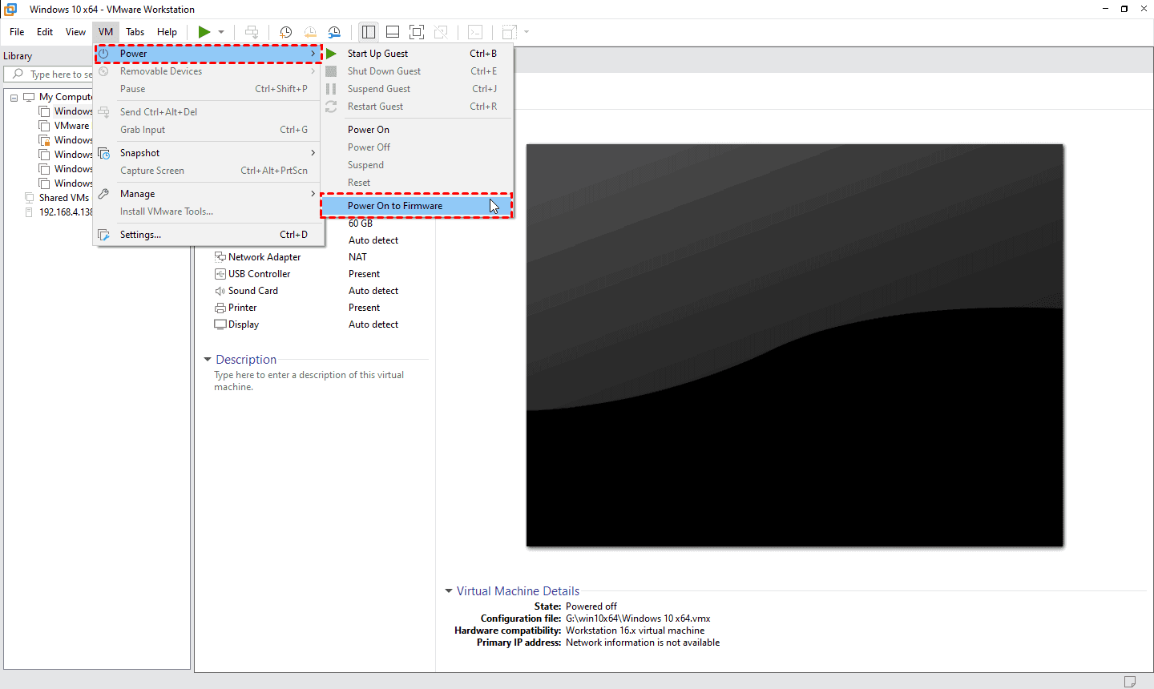
Task: Click the USB Controller device icon
Action: (x=220, y=274)
